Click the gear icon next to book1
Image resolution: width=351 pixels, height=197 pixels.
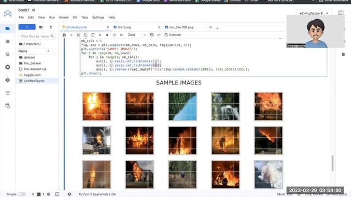(33, 10)
